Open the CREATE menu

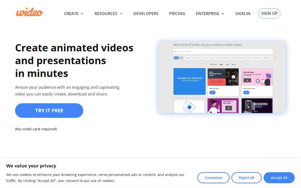pos(71,14)
